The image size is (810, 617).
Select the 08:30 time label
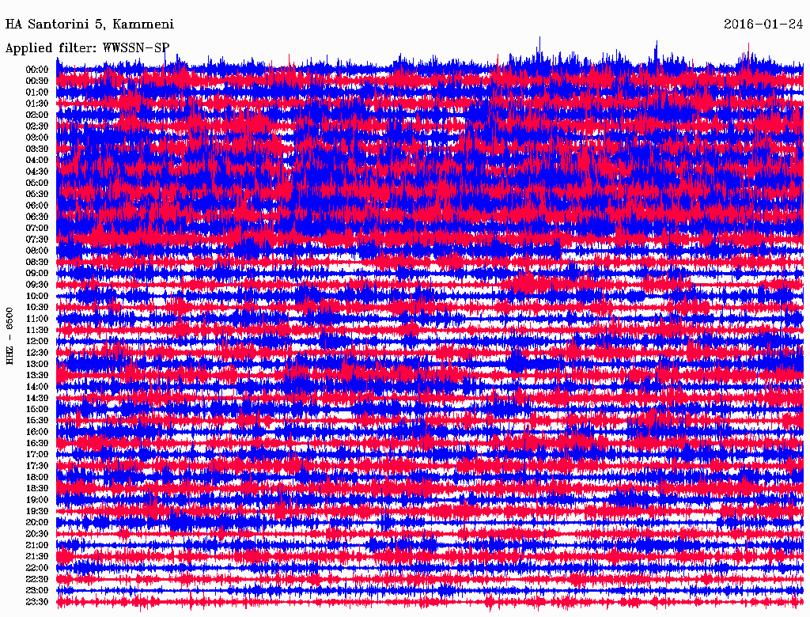click(x=36, y=262)
